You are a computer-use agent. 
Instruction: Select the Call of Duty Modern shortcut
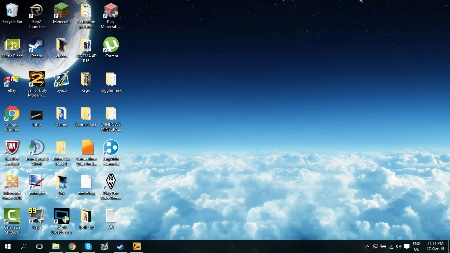click(x=37, y=84)
